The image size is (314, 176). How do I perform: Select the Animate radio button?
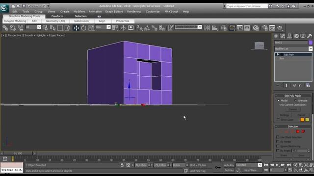coord(295,101)
